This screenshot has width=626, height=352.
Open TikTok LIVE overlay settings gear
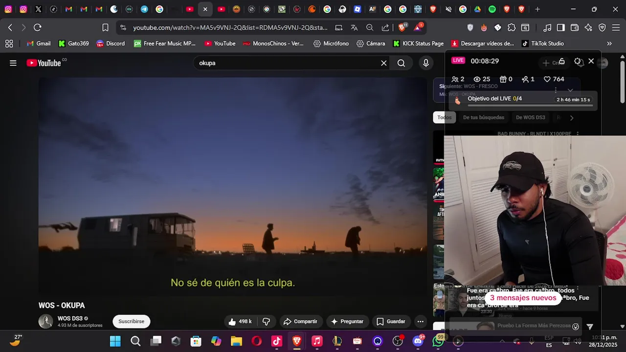point(578,61)
